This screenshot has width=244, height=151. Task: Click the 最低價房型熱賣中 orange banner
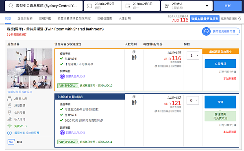point(220,52)
